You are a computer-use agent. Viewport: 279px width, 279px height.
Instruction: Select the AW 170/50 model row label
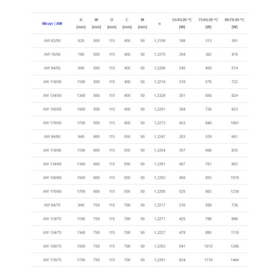[52, 123]
